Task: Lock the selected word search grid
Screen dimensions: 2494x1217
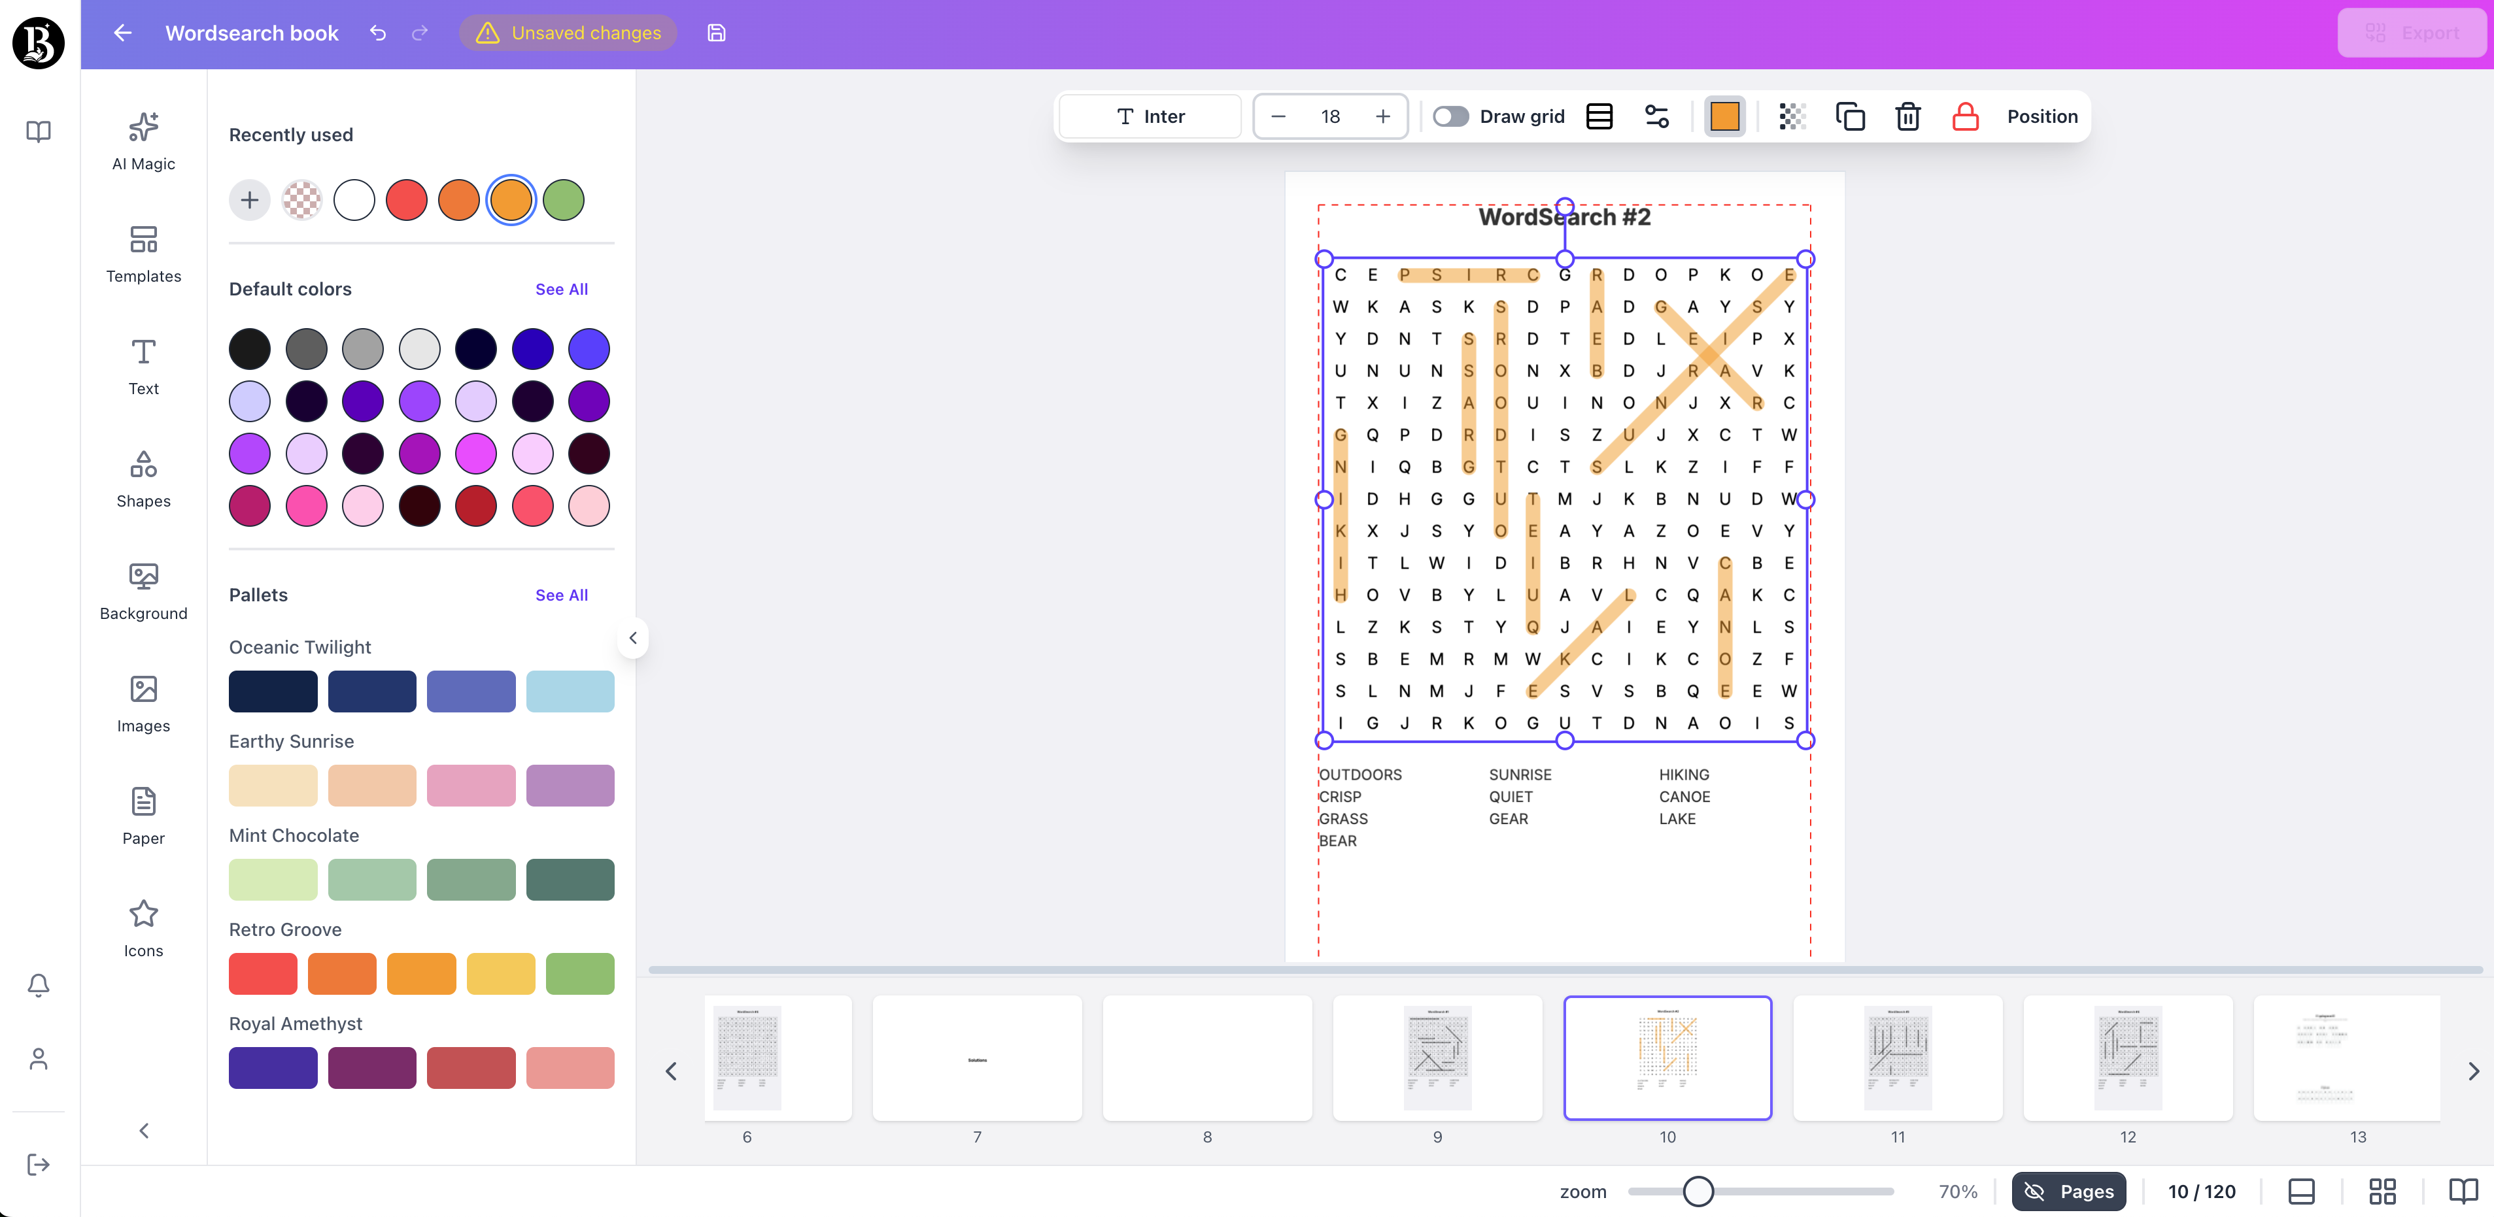Action: 1964,116
